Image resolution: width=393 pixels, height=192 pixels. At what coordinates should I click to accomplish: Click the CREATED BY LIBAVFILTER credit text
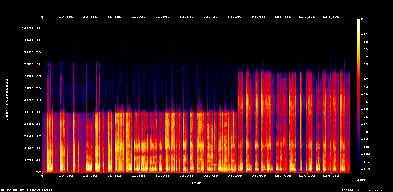coord(27,190)
